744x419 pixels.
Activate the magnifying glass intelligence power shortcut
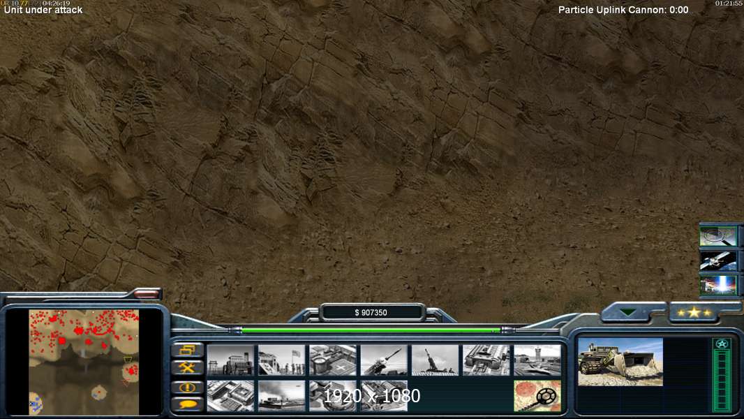718,236
